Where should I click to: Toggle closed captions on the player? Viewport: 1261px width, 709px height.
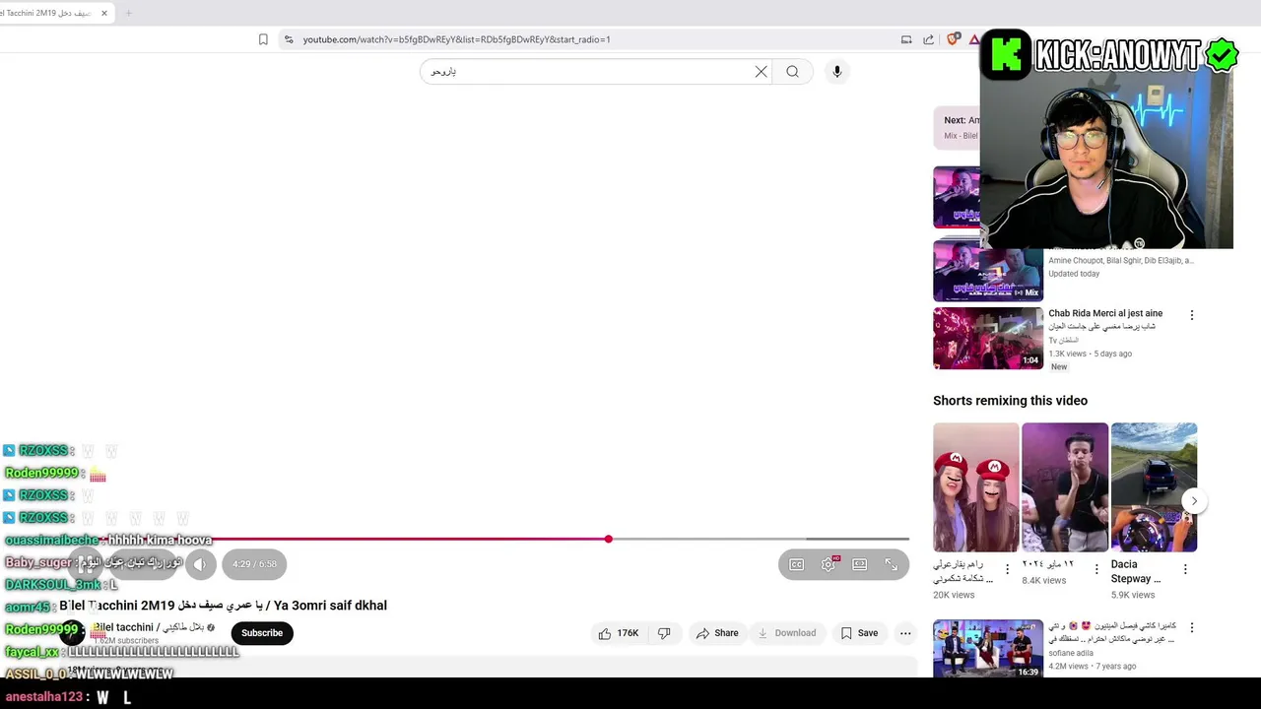click(x=796, y=564)
